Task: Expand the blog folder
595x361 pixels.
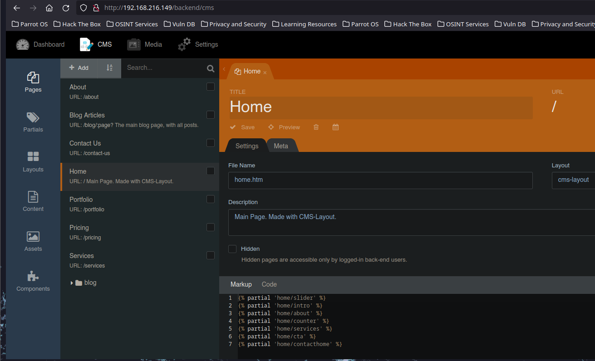Action: click(x=72, y=283)
